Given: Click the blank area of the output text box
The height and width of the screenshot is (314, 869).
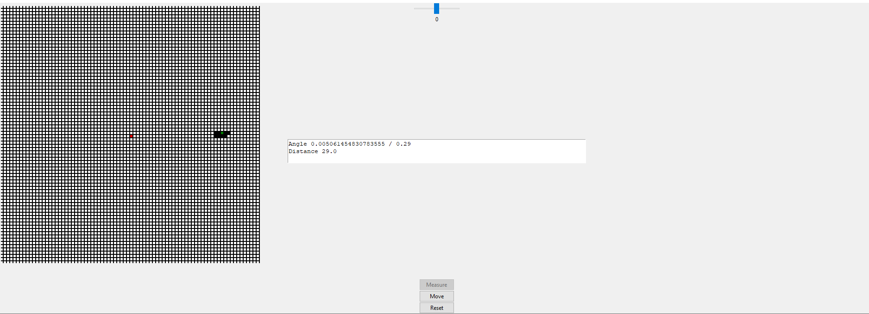Looking at the screenshot, I should coord(463,157).
